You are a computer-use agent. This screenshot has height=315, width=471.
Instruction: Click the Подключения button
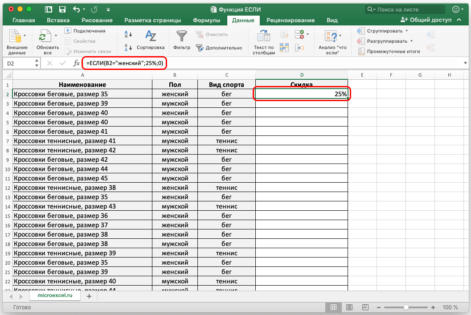pos(85,31)
